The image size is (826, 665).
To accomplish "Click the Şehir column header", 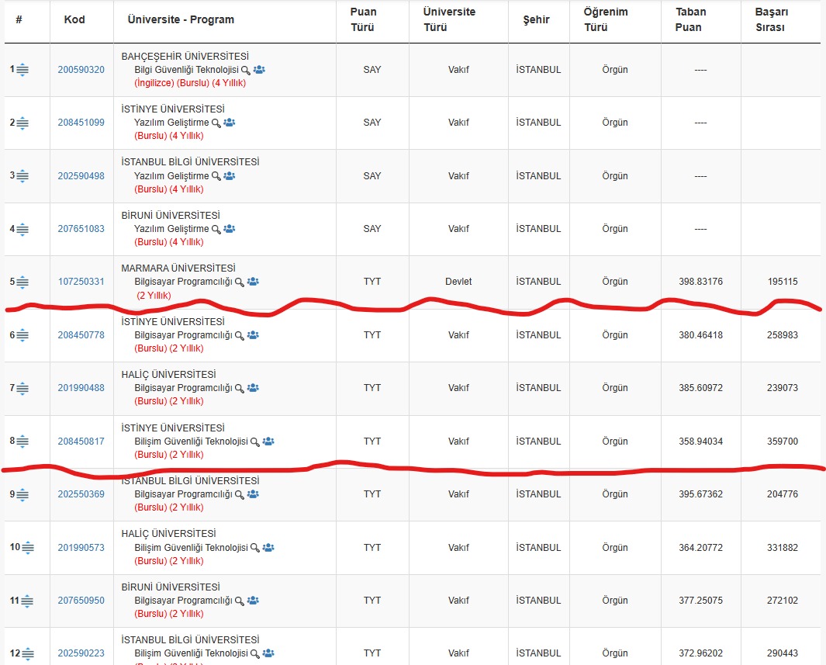I will pos(536,19).
